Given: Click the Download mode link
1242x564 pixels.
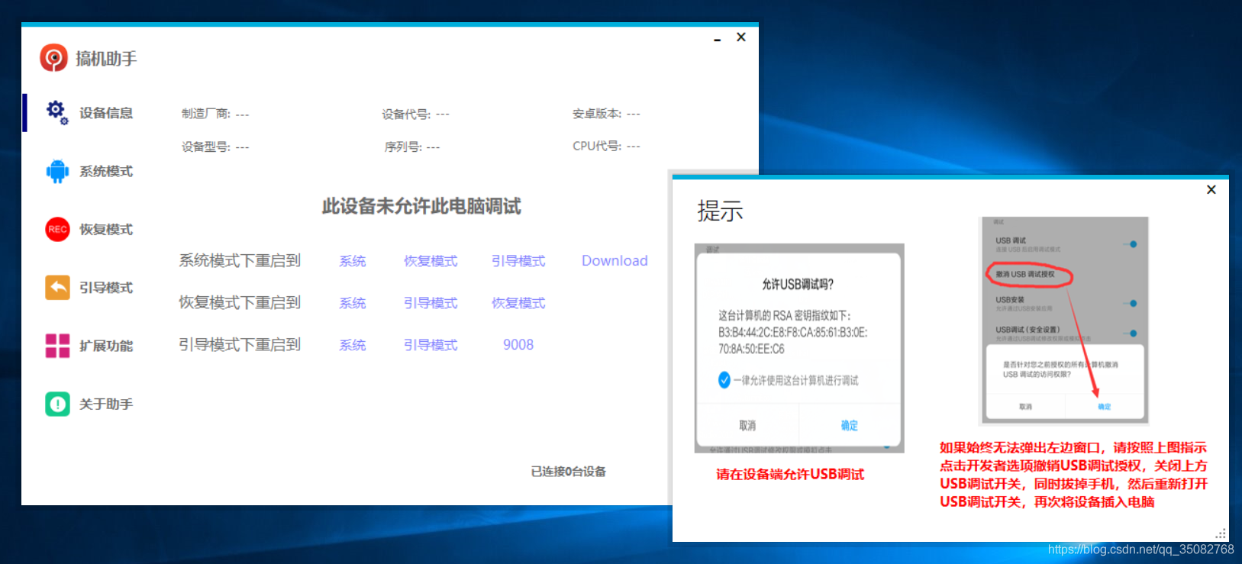Looking at the screenshot, I should (x=615, y=260).
